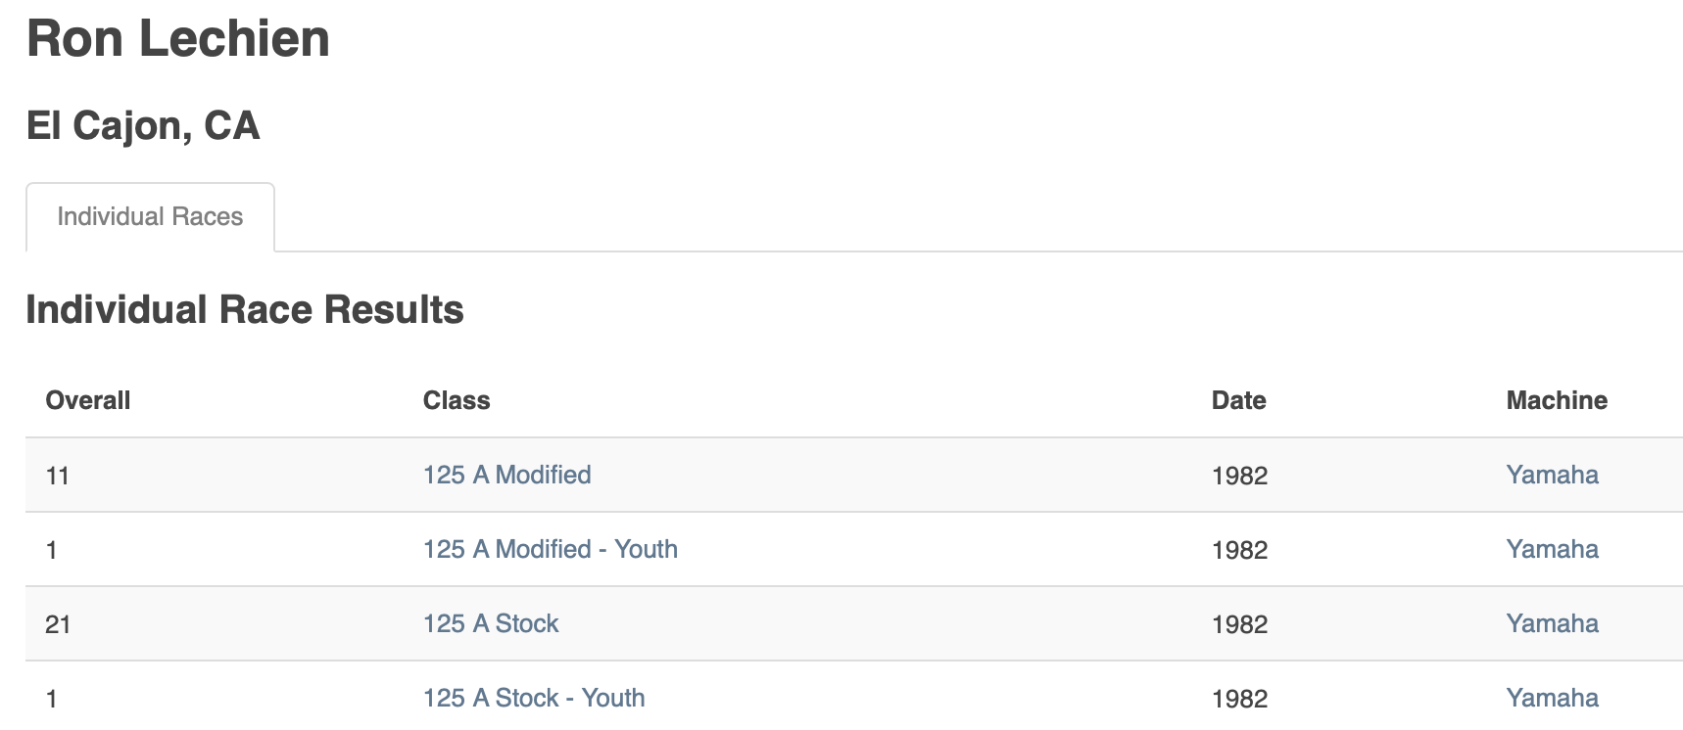This screenshot has width=1683, height=730.
Task: Open Yamaha link in 125 A Stock row
Action: [1552, 623]
